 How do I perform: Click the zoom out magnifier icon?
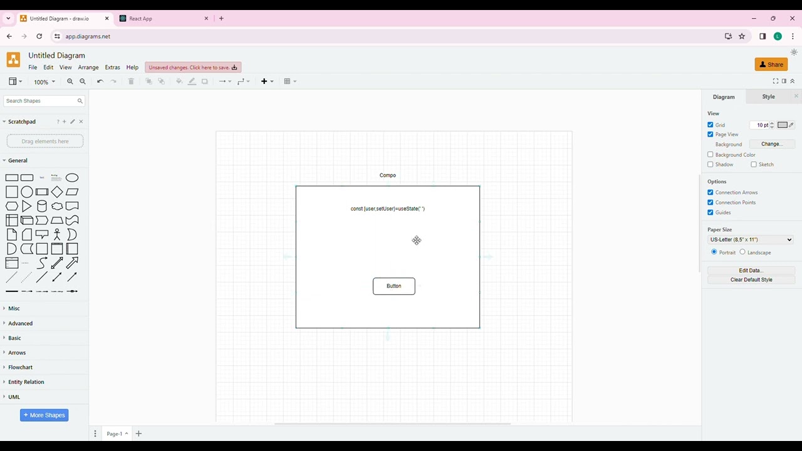[x=83, y=81]
